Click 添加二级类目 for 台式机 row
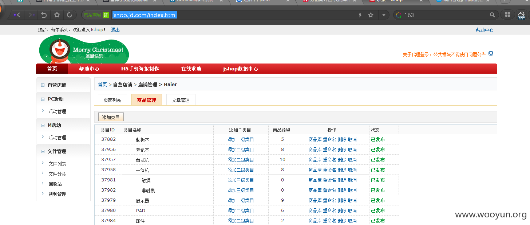 coord(241,160)
